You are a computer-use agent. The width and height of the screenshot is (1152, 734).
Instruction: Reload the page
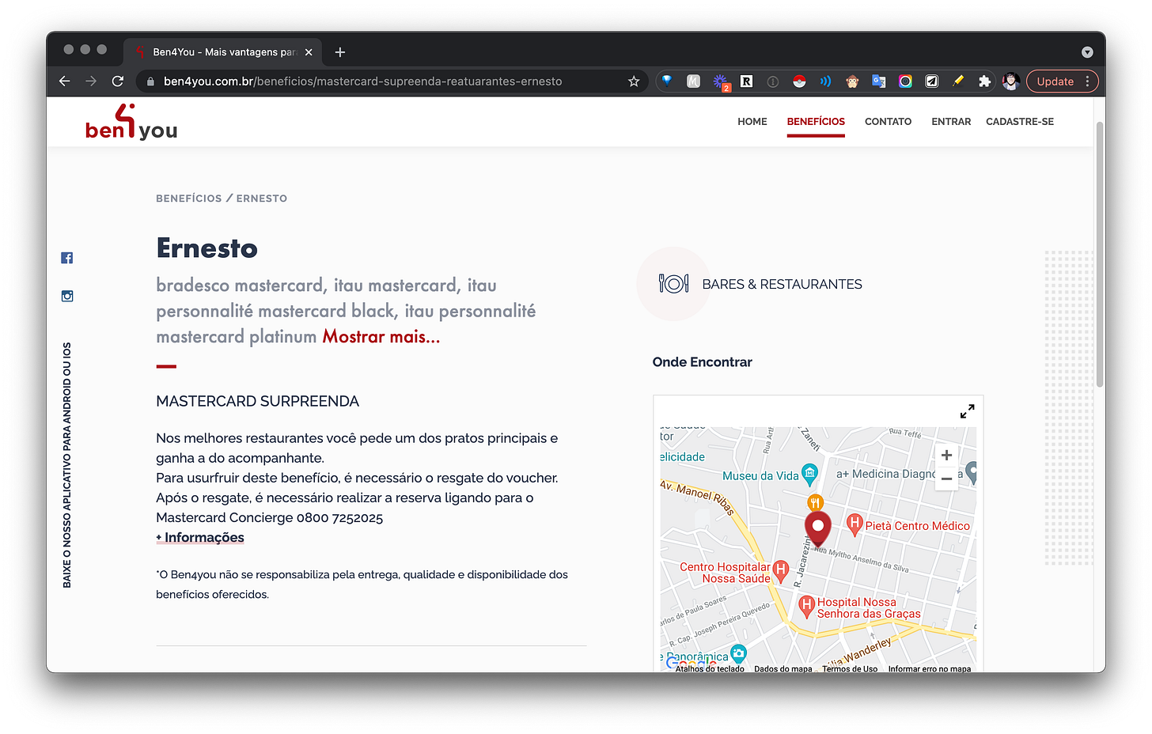tap(118, 81)
